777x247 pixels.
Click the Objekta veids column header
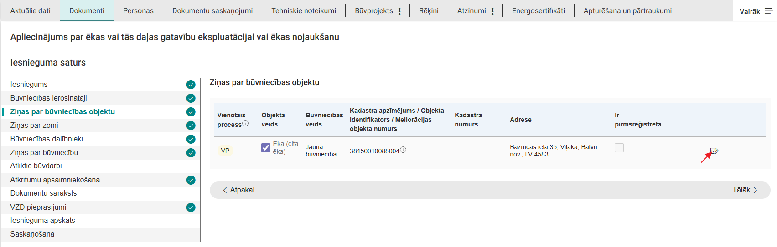(273, 120)
